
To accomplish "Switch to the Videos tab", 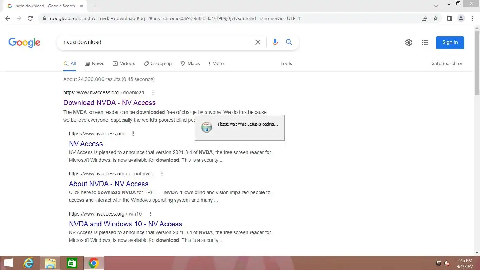I will [124, 64].
